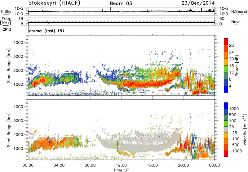Click the 12 value on power colorbar
The width and height of the screenshot is (248, 172).
231,73
